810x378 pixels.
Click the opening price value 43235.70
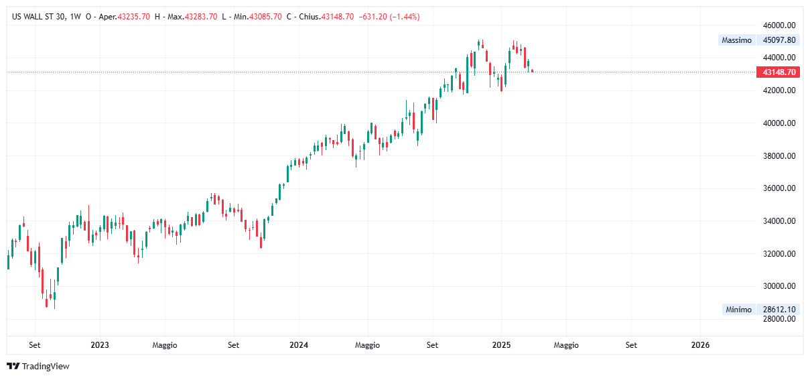pos(133,16)
